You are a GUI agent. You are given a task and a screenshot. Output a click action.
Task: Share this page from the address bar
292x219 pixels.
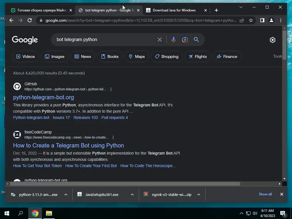tap(242, 20)
